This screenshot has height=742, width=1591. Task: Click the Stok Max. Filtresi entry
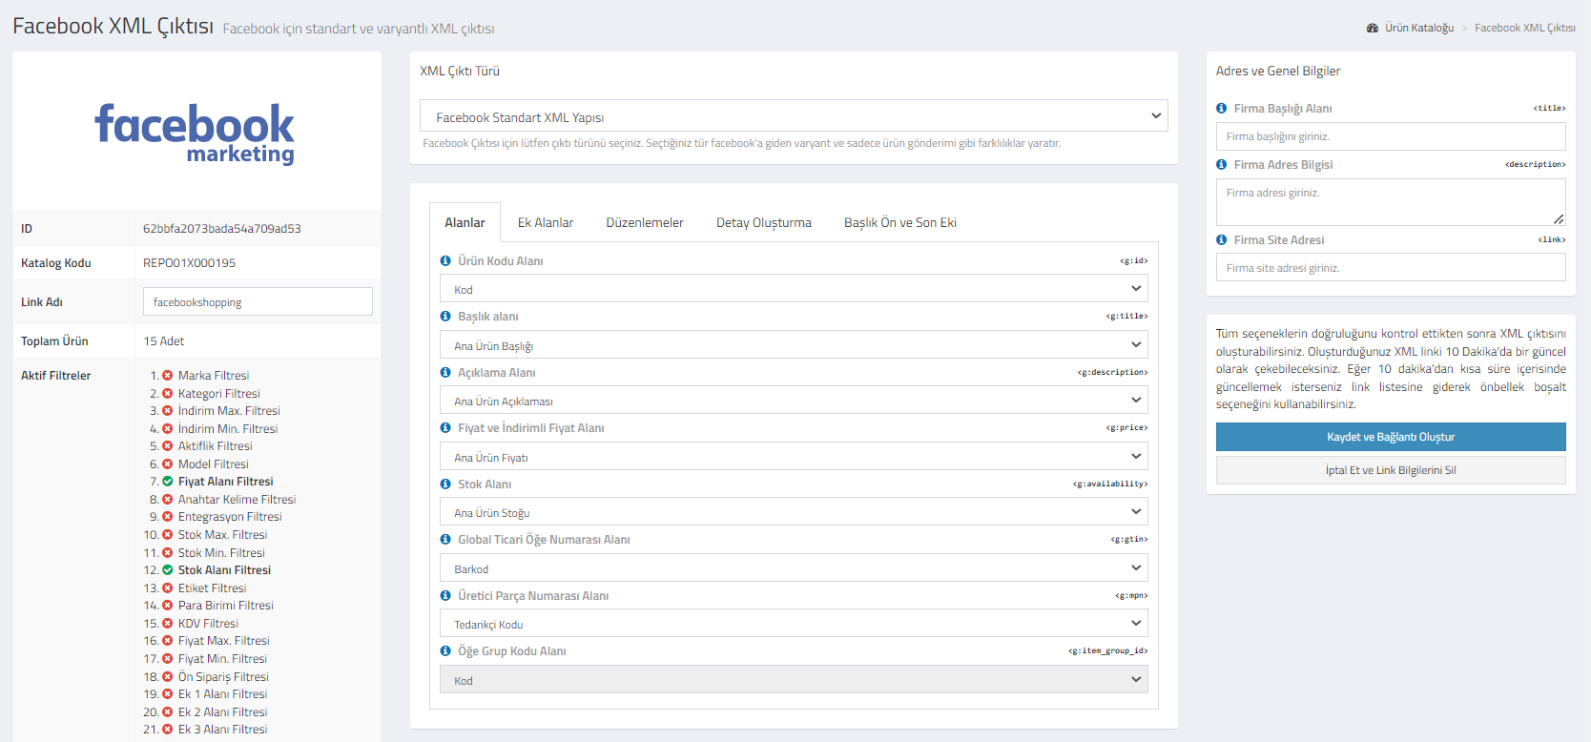222,534
